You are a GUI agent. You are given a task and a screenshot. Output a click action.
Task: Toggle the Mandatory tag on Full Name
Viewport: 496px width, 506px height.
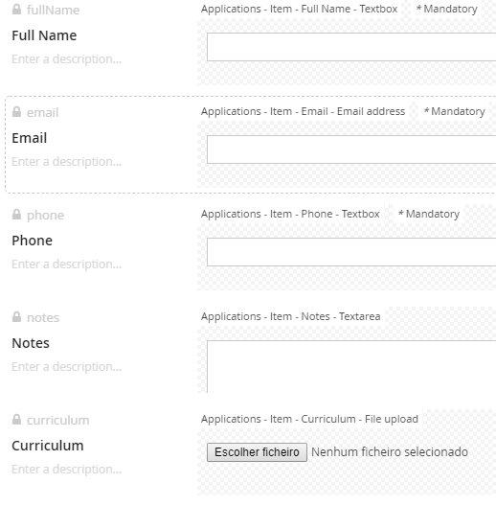click(446, 9)
